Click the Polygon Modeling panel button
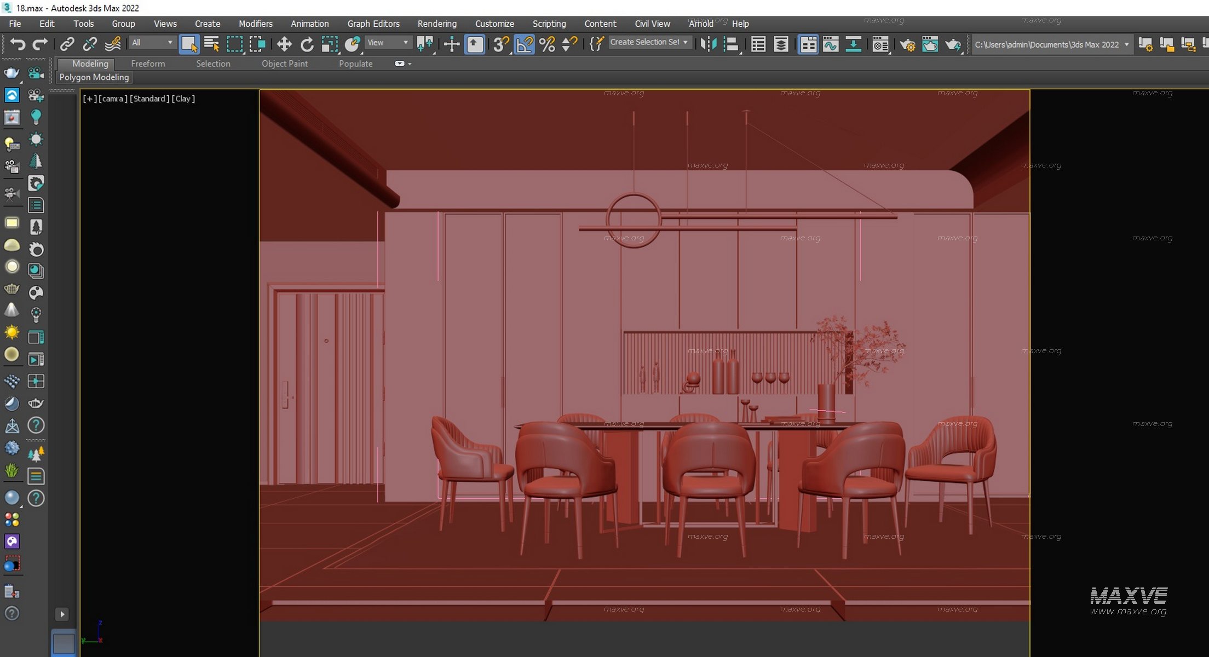The width and height of the screenshot is (1209, 657). pyautogui.click(x=94, y=77)
